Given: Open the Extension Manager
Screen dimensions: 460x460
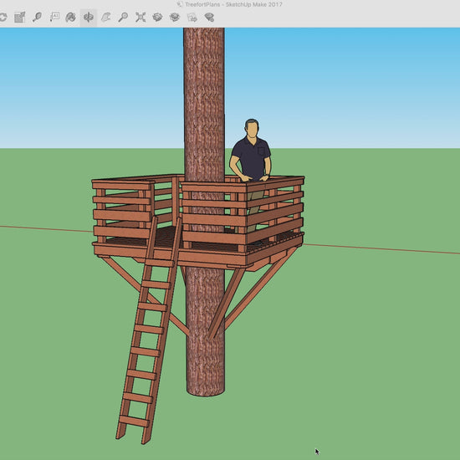Looking at the screenshot, I should point(209,18).
